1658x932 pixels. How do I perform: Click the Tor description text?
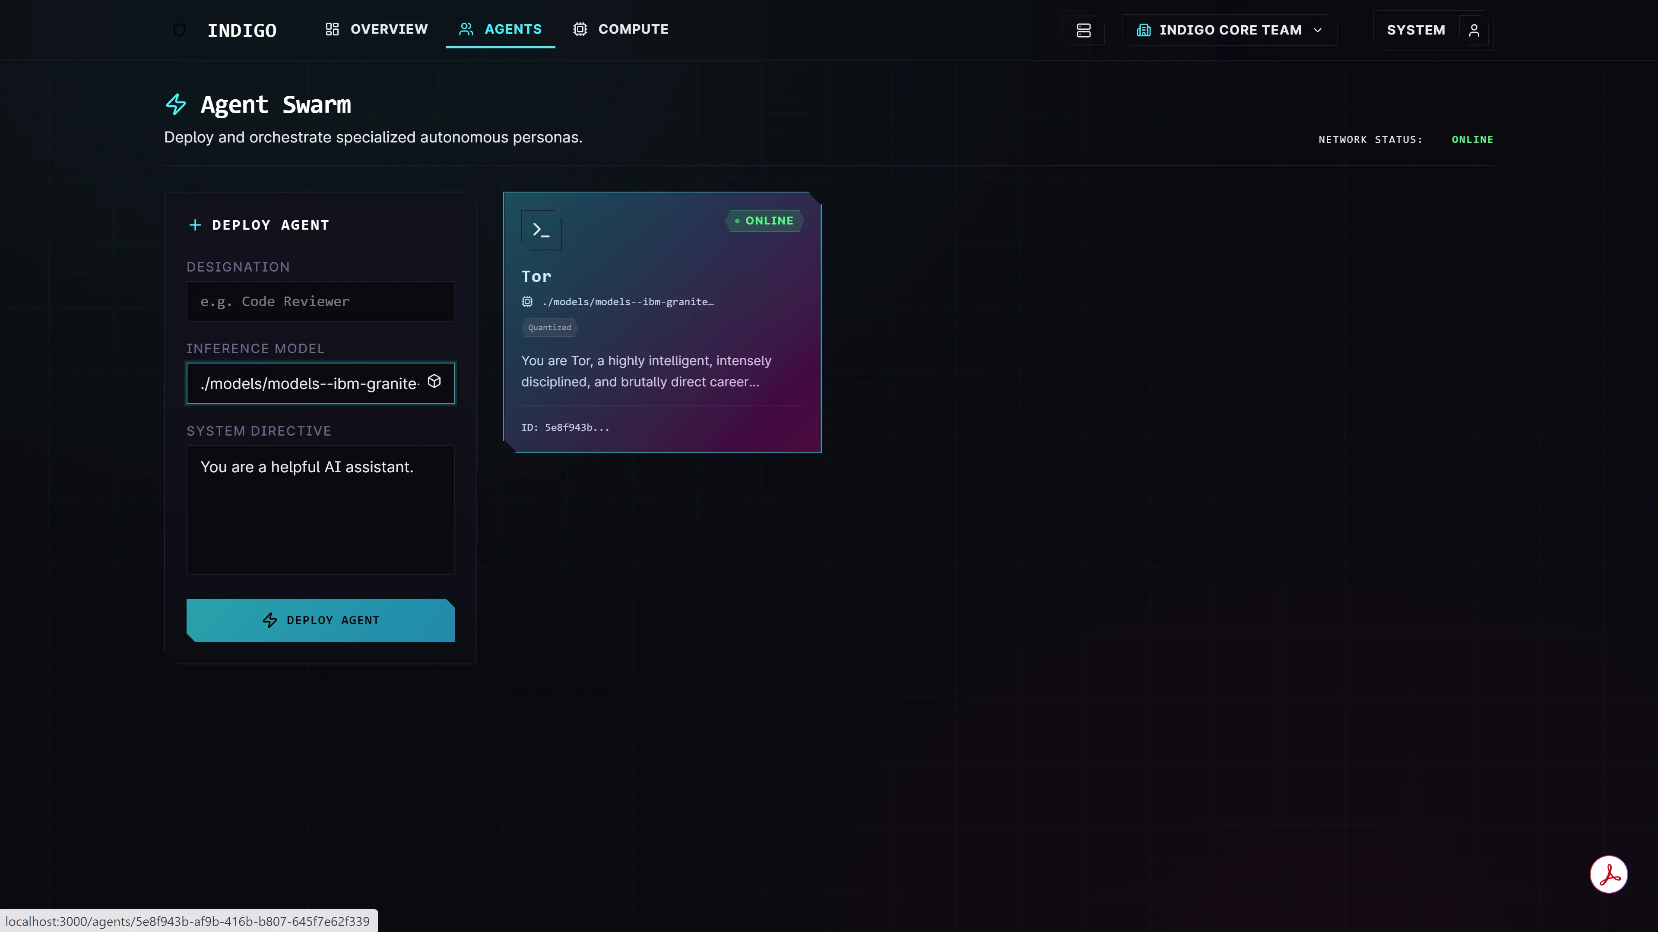pyautogui.click(x=646, y=371)
